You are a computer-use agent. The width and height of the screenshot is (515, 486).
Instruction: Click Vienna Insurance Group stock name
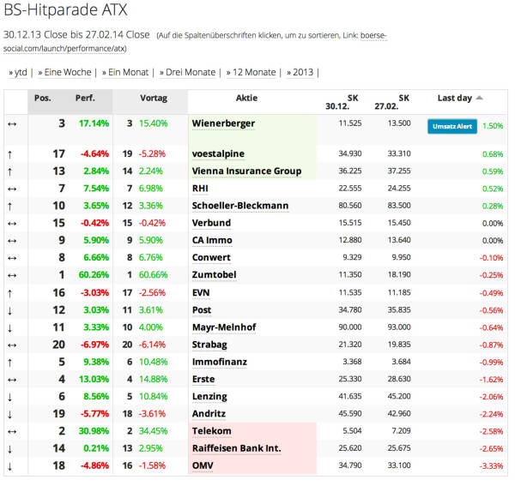tap(247, 171)
